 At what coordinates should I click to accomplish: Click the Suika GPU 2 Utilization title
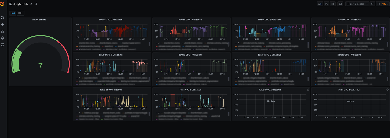[x=269, y=89]
